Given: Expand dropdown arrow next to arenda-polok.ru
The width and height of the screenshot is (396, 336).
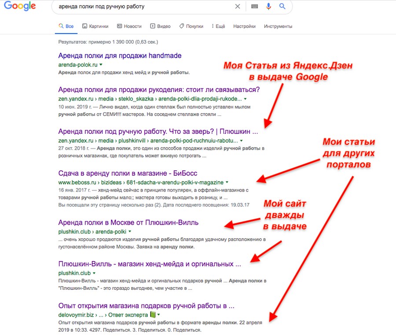Looking at the screenshot, I should coord(101,65).
